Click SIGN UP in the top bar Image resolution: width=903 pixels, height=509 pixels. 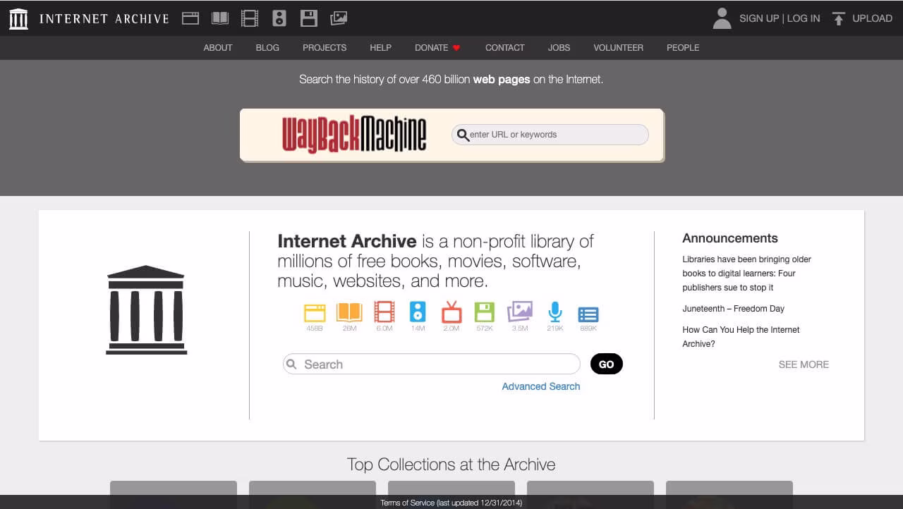click(x=759, y=18)
